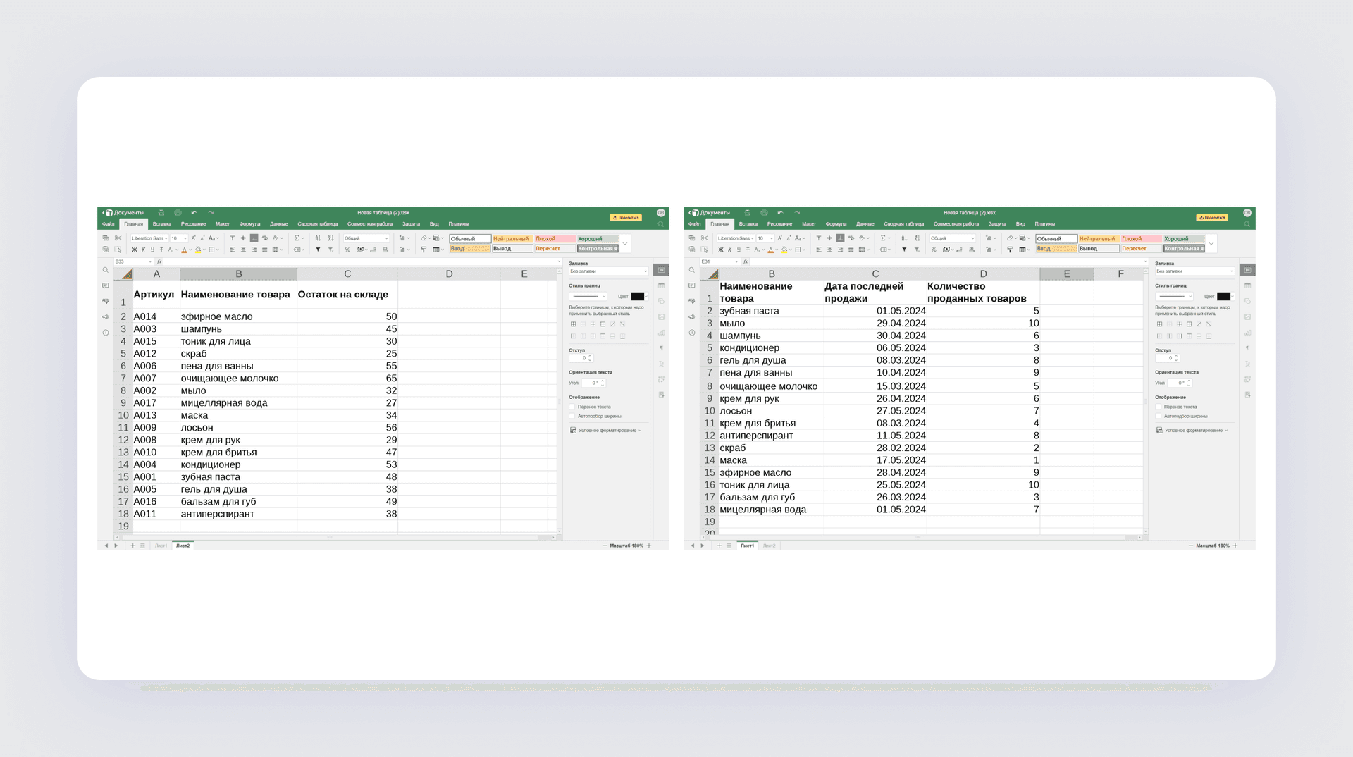Screen dimensions: 1353x757
Task: Open Liberation Sans font dropdown in left window
Action: (149, 238)
